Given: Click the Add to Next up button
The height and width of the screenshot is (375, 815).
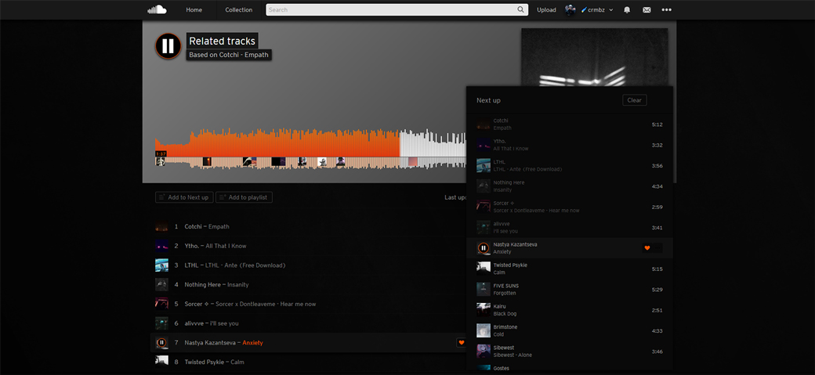Looking at the screenshot, I should click(x=184, y=197).
